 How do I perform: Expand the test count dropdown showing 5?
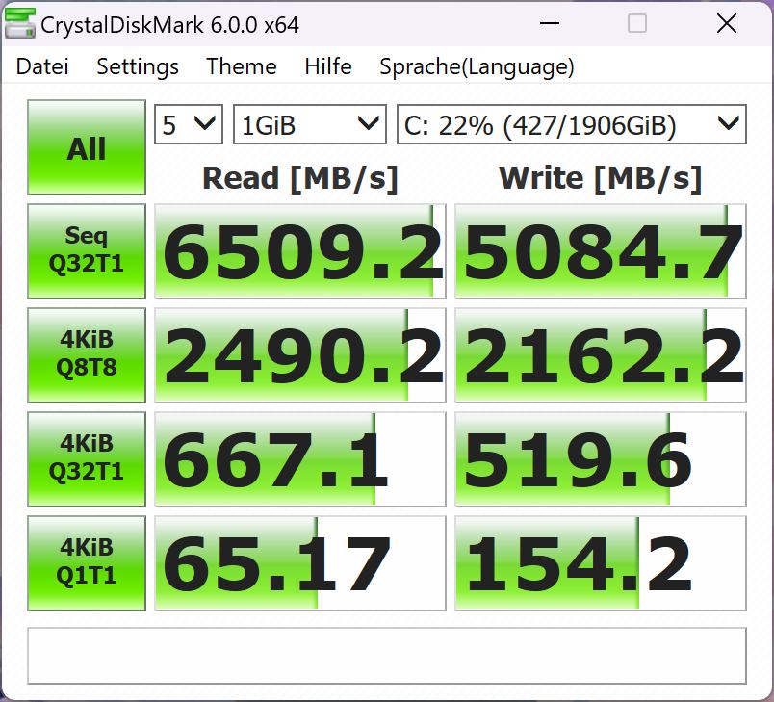[x=189, y=124]
